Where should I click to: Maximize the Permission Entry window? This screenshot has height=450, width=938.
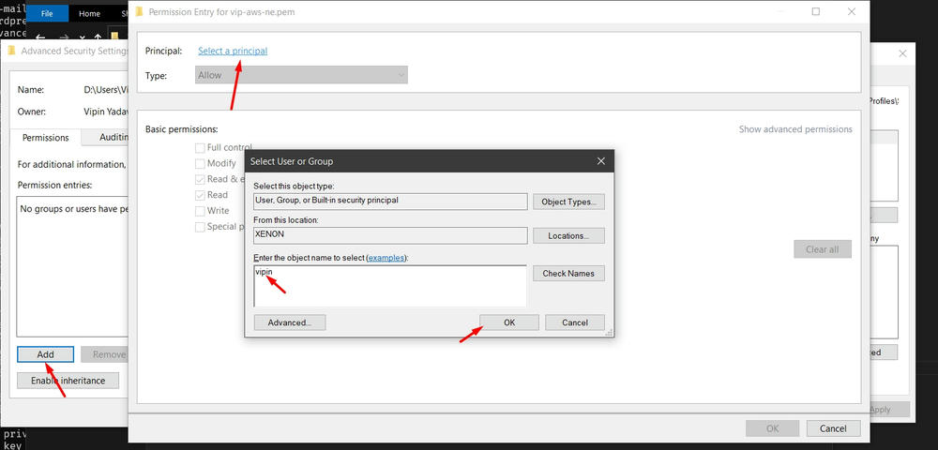coord(816,12)
